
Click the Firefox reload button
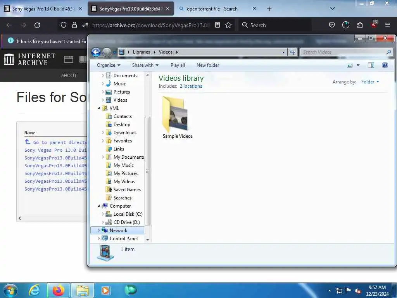(37, 25)
